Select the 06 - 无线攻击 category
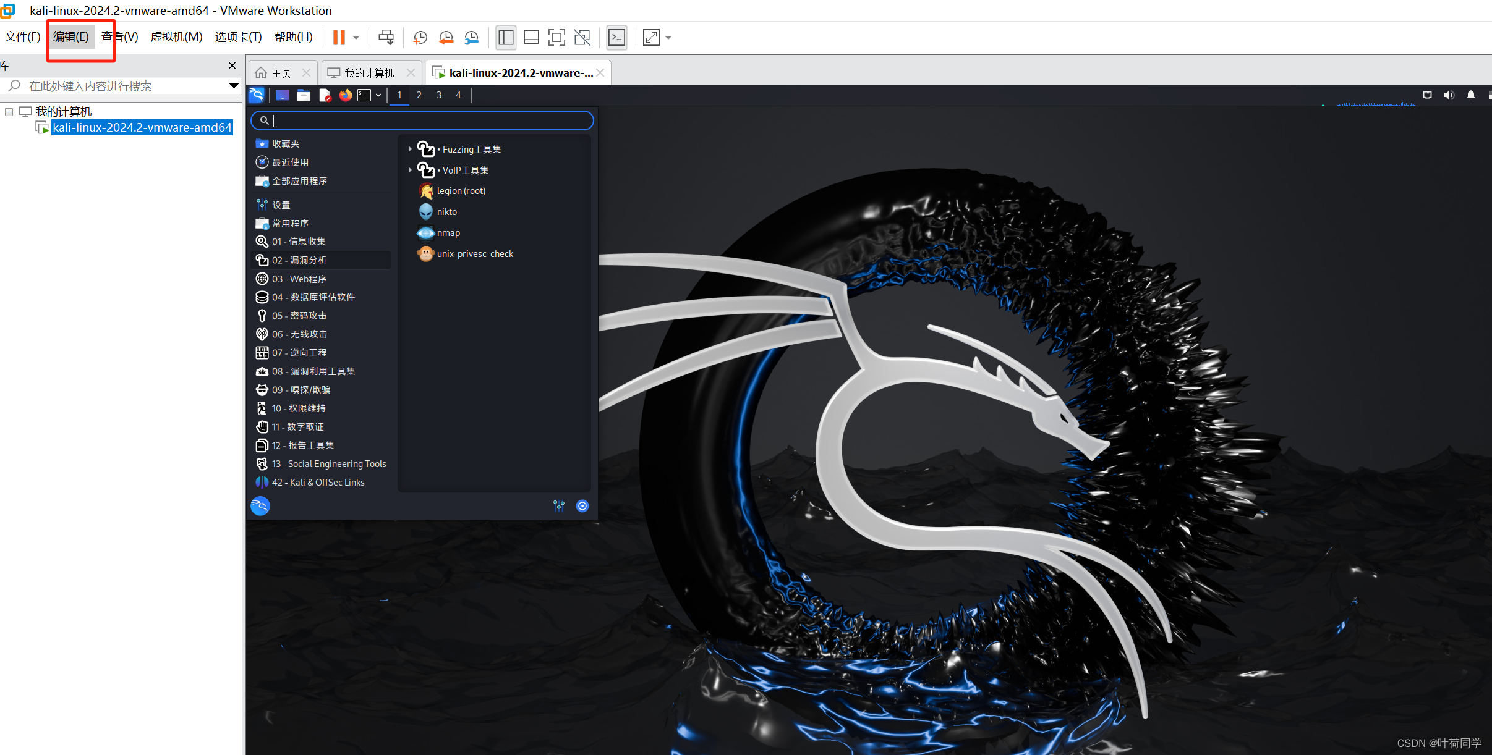The image size is (1492, 755). click(x=322, y=334)
